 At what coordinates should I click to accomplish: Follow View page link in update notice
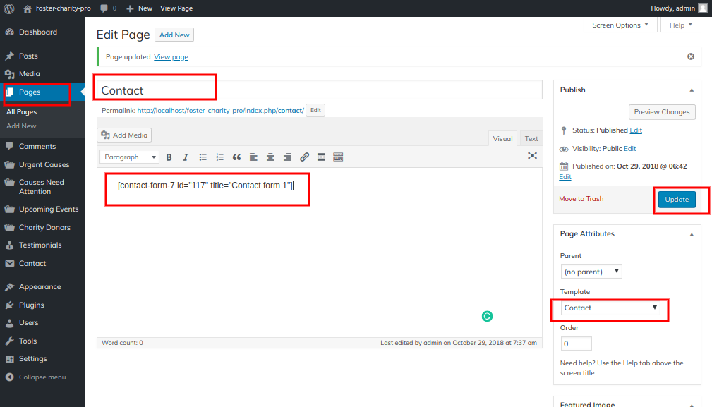(171, 56)
